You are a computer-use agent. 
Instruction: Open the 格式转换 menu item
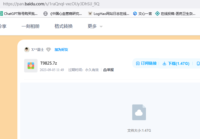click(64, 26)
